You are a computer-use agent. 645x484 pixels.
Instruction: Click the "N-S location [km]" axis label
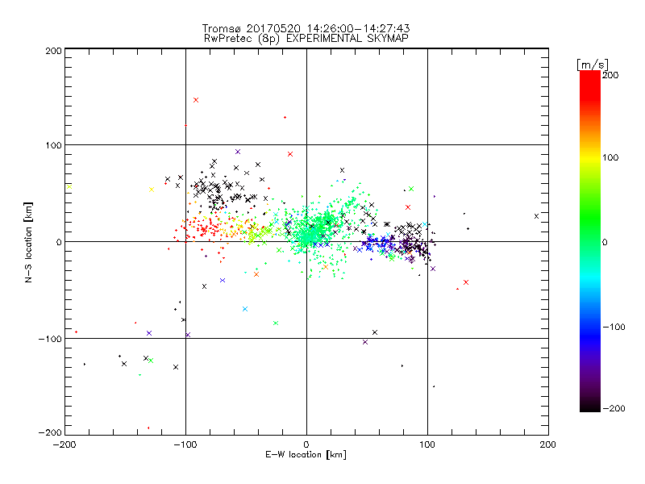[x=28, y=243]
